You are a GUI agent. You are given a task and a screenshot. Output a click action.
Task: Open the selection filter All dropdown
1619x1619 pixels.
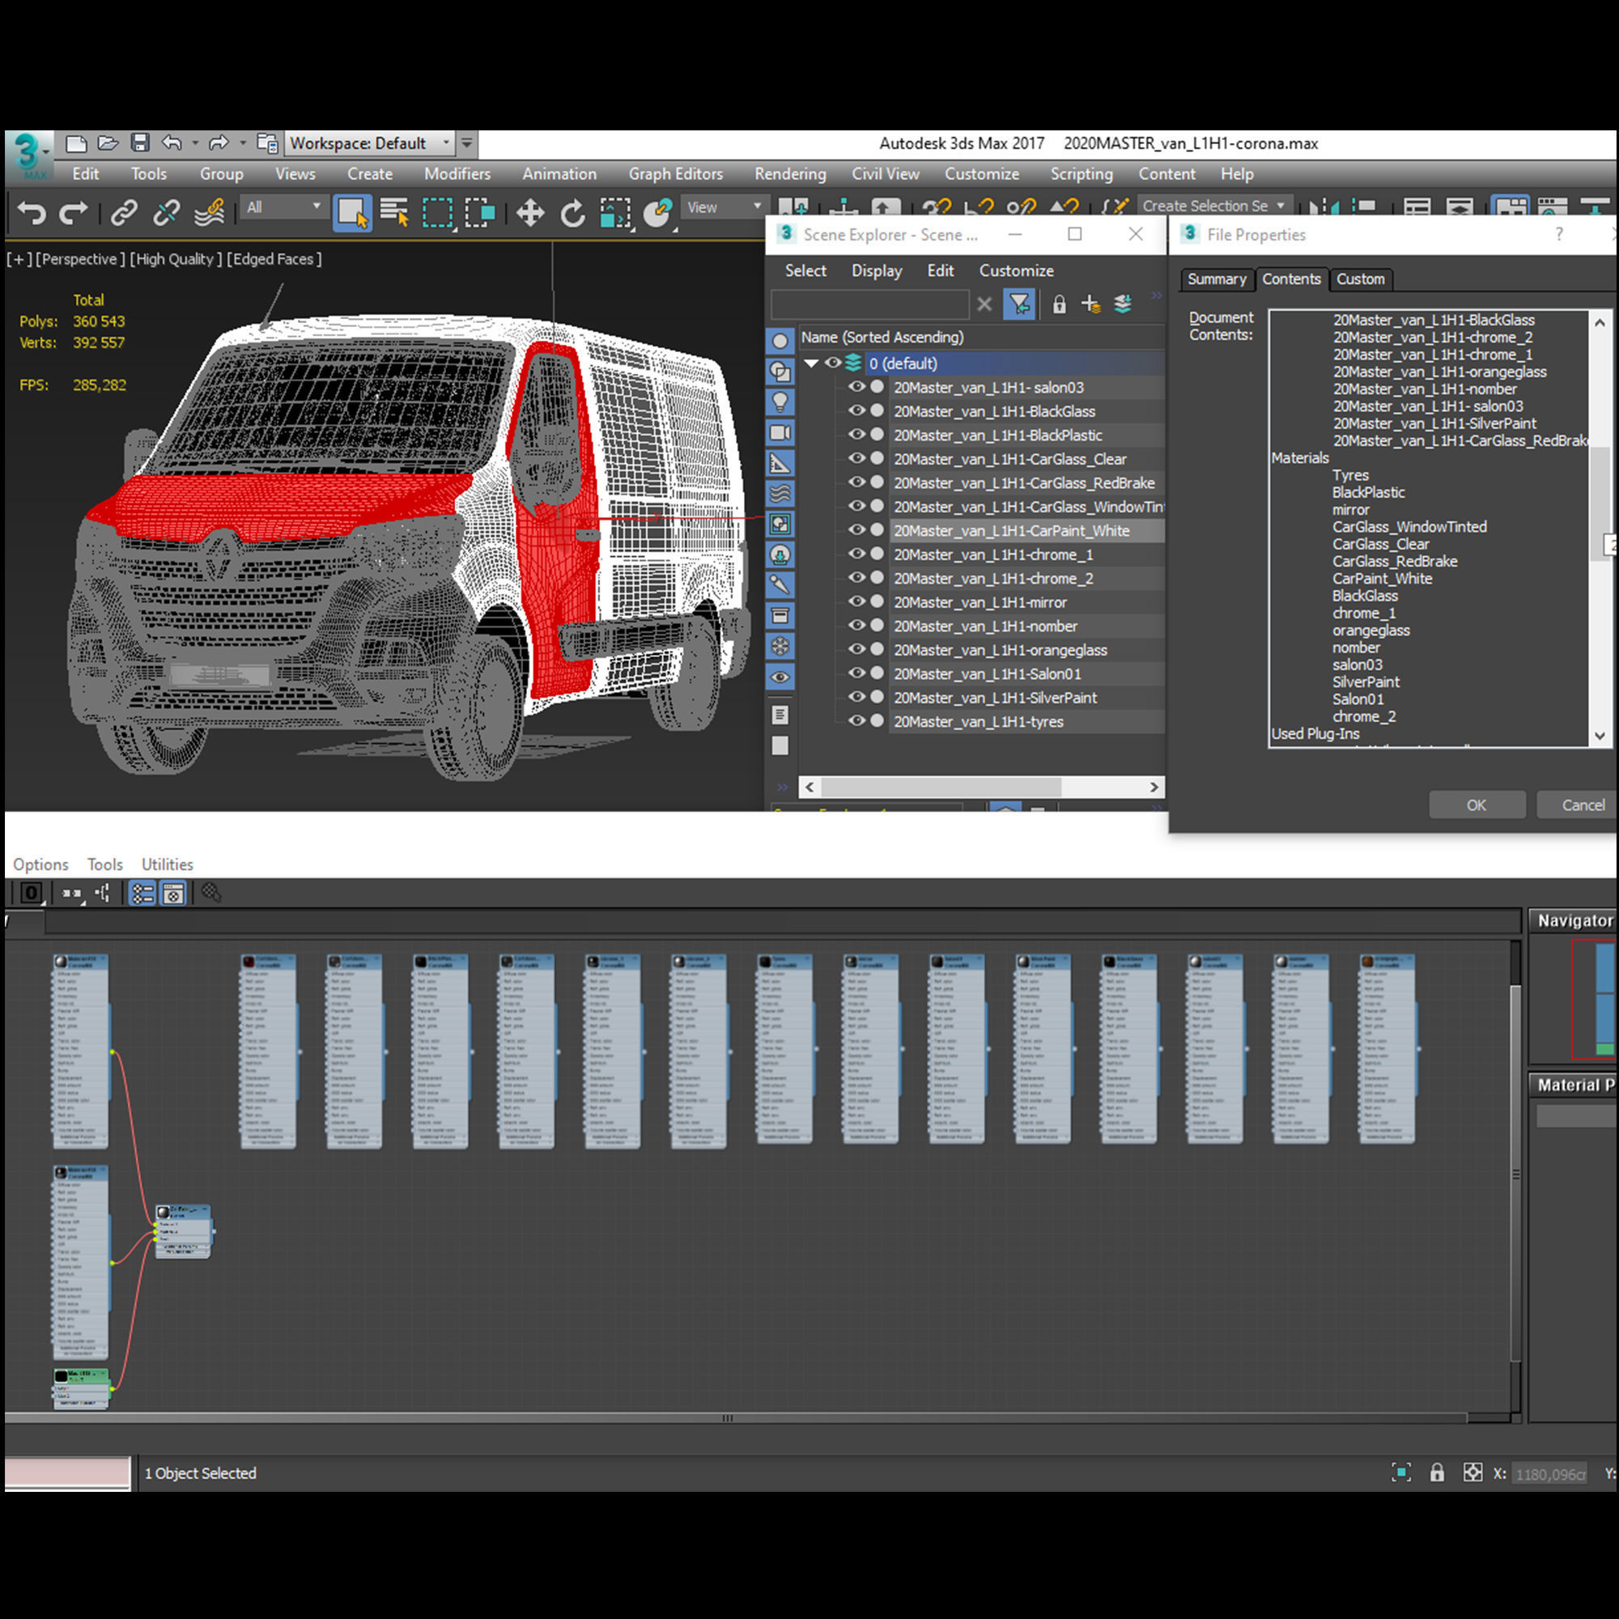[283, 207]
